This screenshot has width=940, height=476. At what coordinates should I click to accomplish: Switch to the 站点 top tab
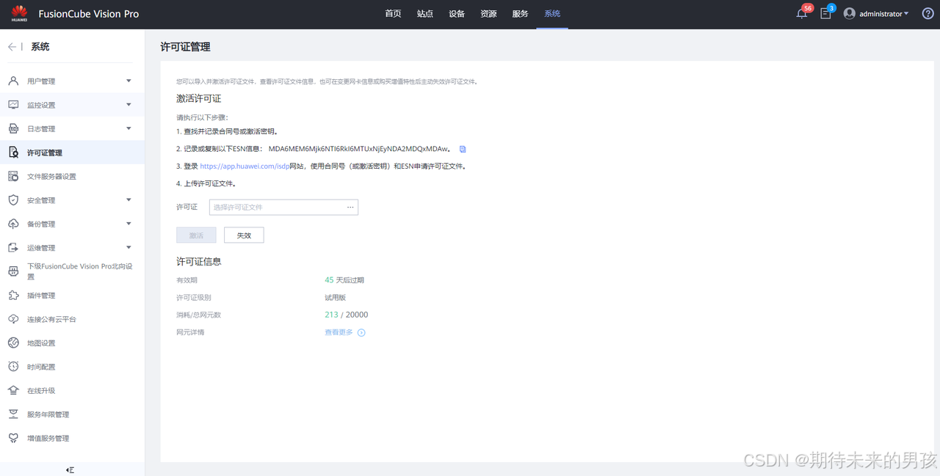click(425, 14)
